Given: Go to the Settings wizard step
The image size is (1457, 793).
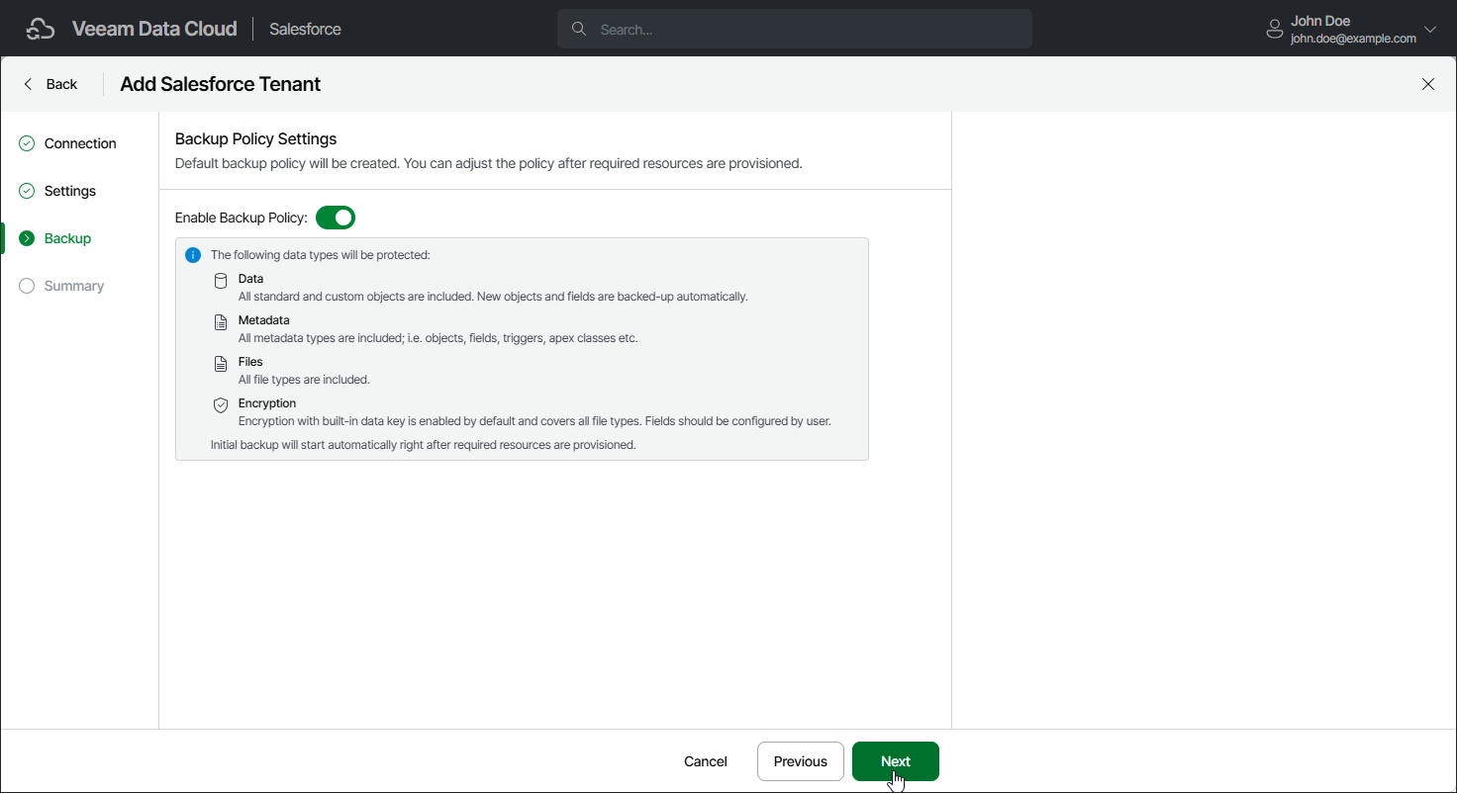Looking at the screenshot, I should (70, 191).
